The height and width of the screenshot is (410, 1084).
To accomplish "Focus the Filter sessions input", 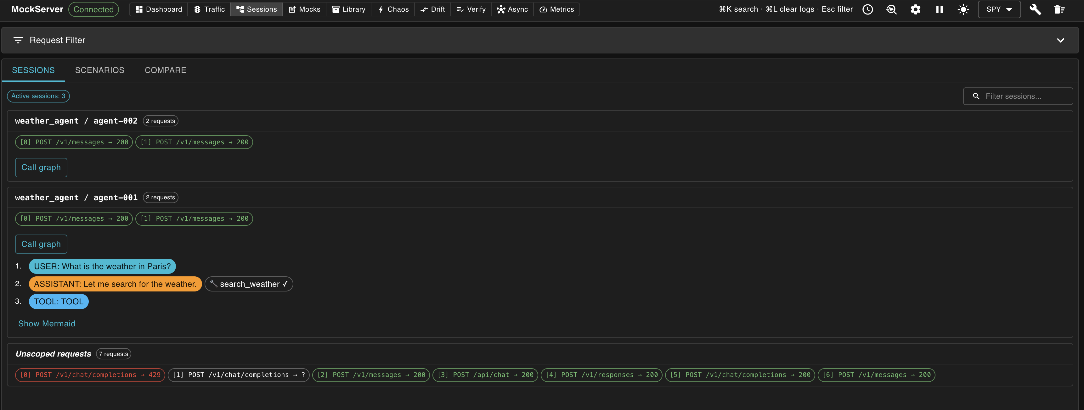I will 1018,96.
